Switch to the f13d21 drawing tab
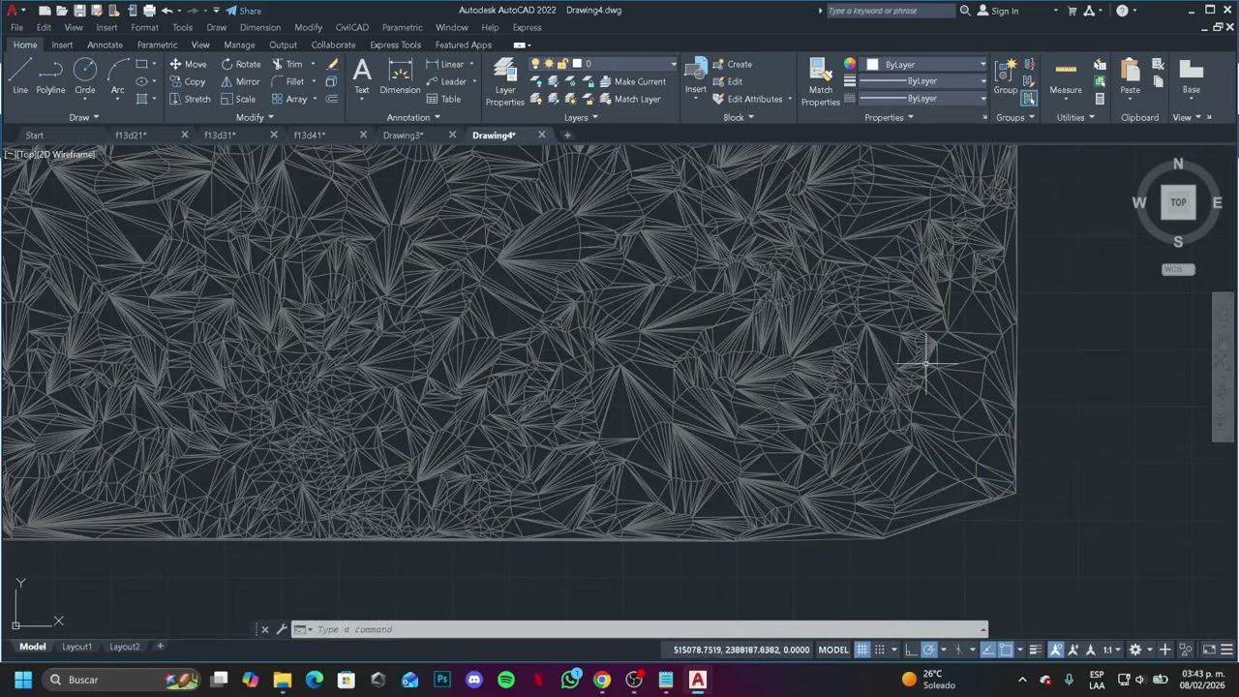 click(131, 136)
